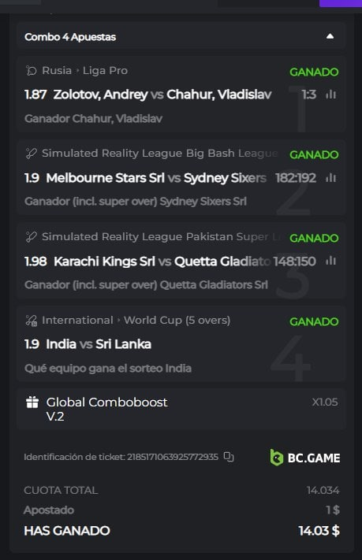Click the World Cup 5 overs sport icon
362x560 pixels.
31,321
